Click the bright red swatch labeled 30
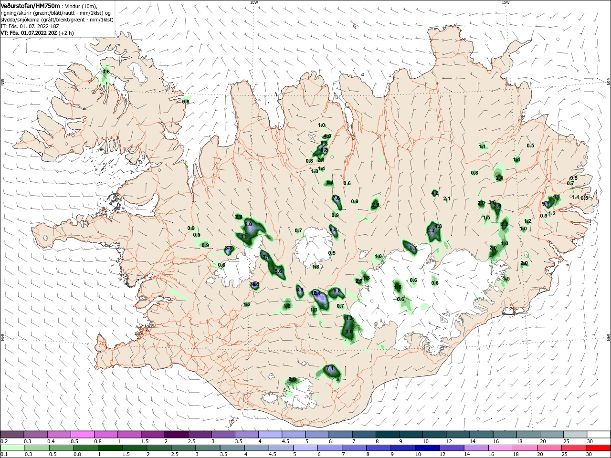This screenshot has height=458, width=611. pos(599,448)
